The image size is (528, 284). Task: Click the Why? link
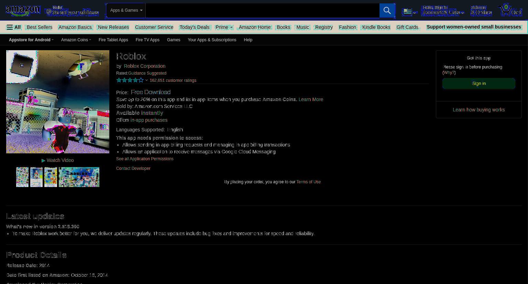point(449,73)
